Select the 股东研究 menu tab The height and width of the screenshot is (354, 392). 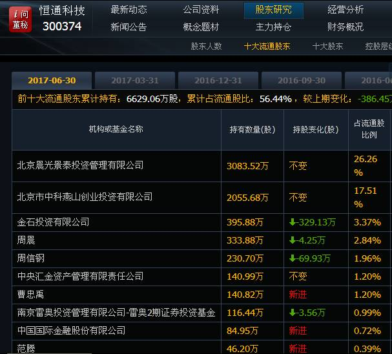(x=274, y=10)
